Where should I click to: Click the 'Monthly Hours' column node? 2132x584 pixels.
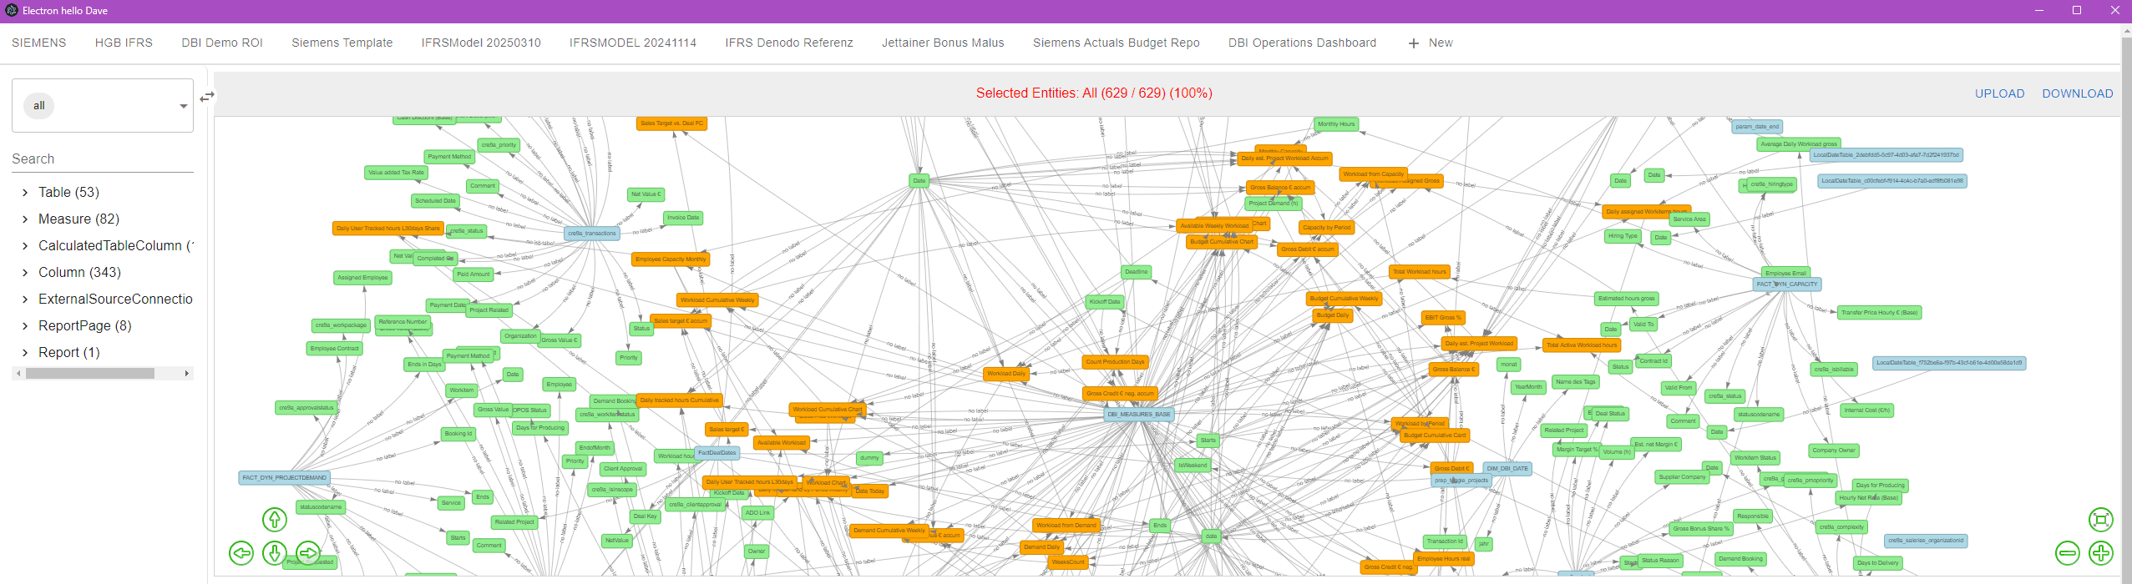click(1336, 124)
